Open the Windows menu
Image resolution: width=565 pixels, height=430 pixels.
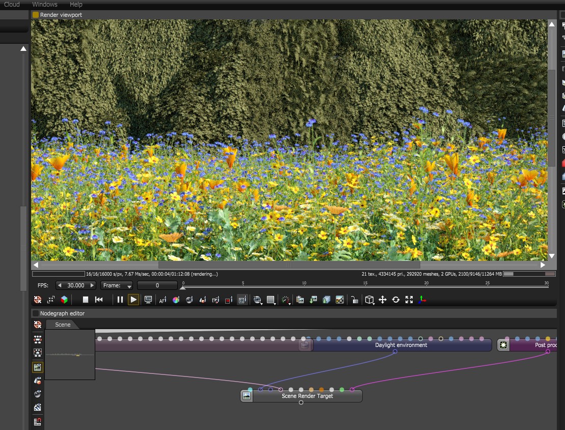[45, 5]
